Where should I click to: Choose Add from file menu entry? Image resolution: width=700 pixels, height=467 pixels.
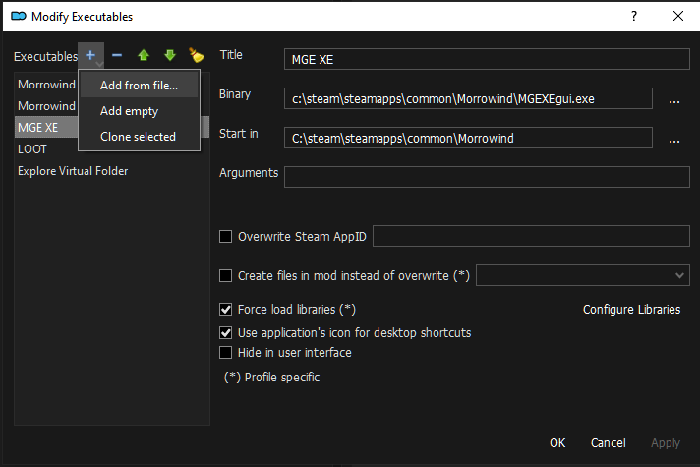(x=139, y=86)
